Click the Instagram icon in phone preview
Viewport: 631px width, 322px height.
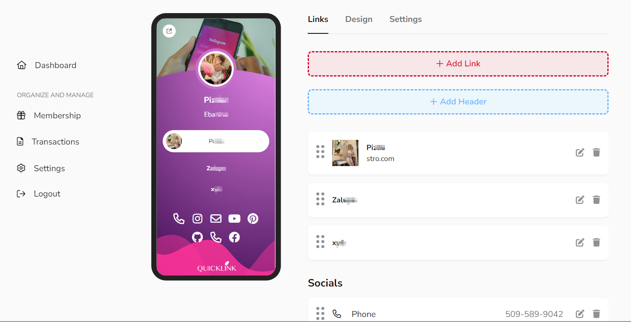[197, 218]
